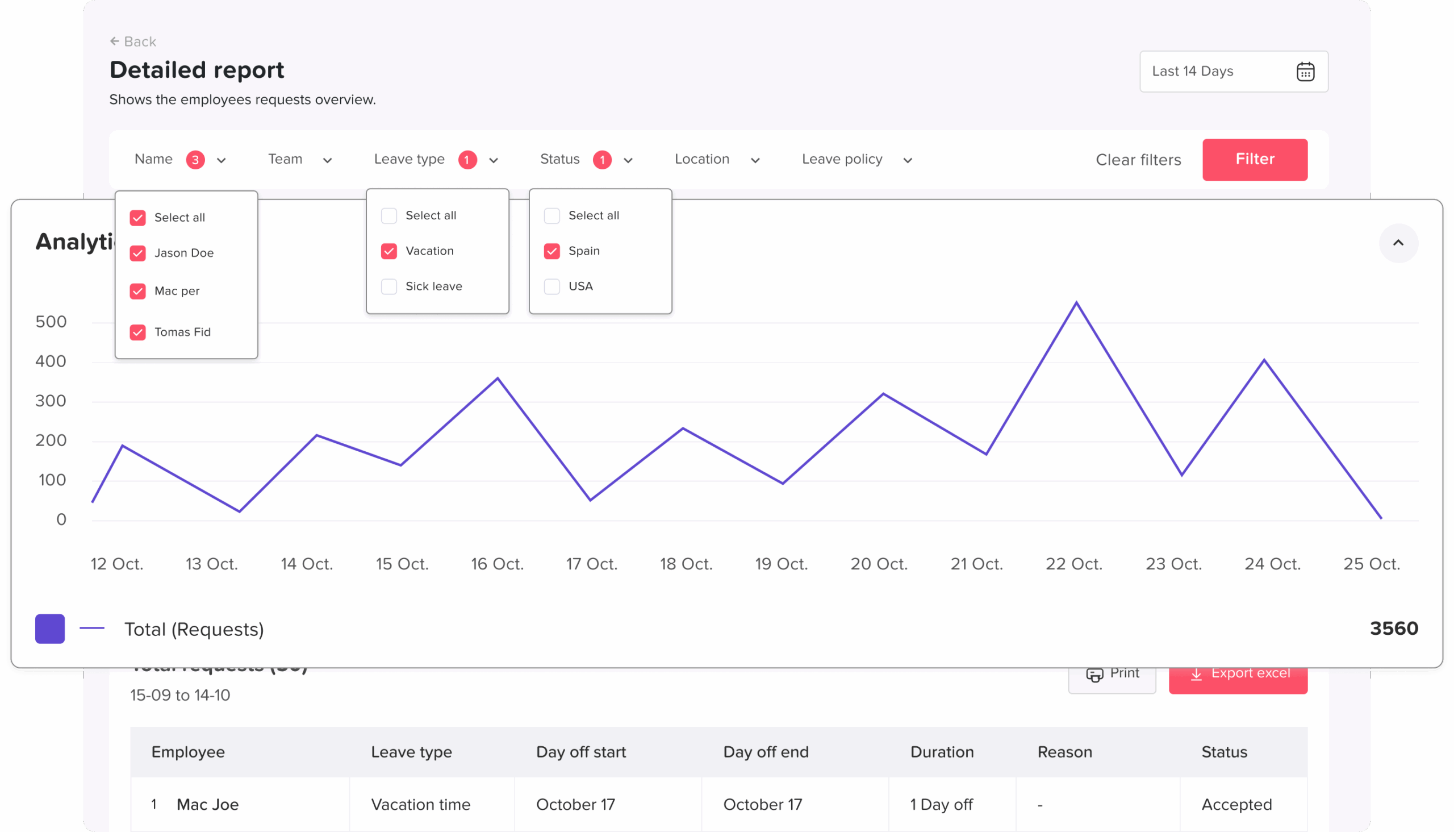Screen dimensions: 1454x832
Task: Click the printer icon
Action: click(x=1094, y=674)
